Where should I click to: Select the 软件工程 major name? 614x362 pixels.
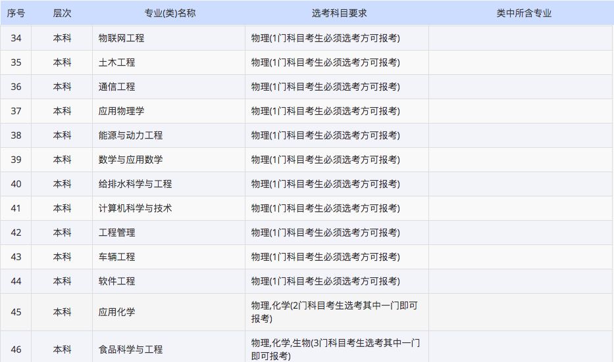point(116,281)
